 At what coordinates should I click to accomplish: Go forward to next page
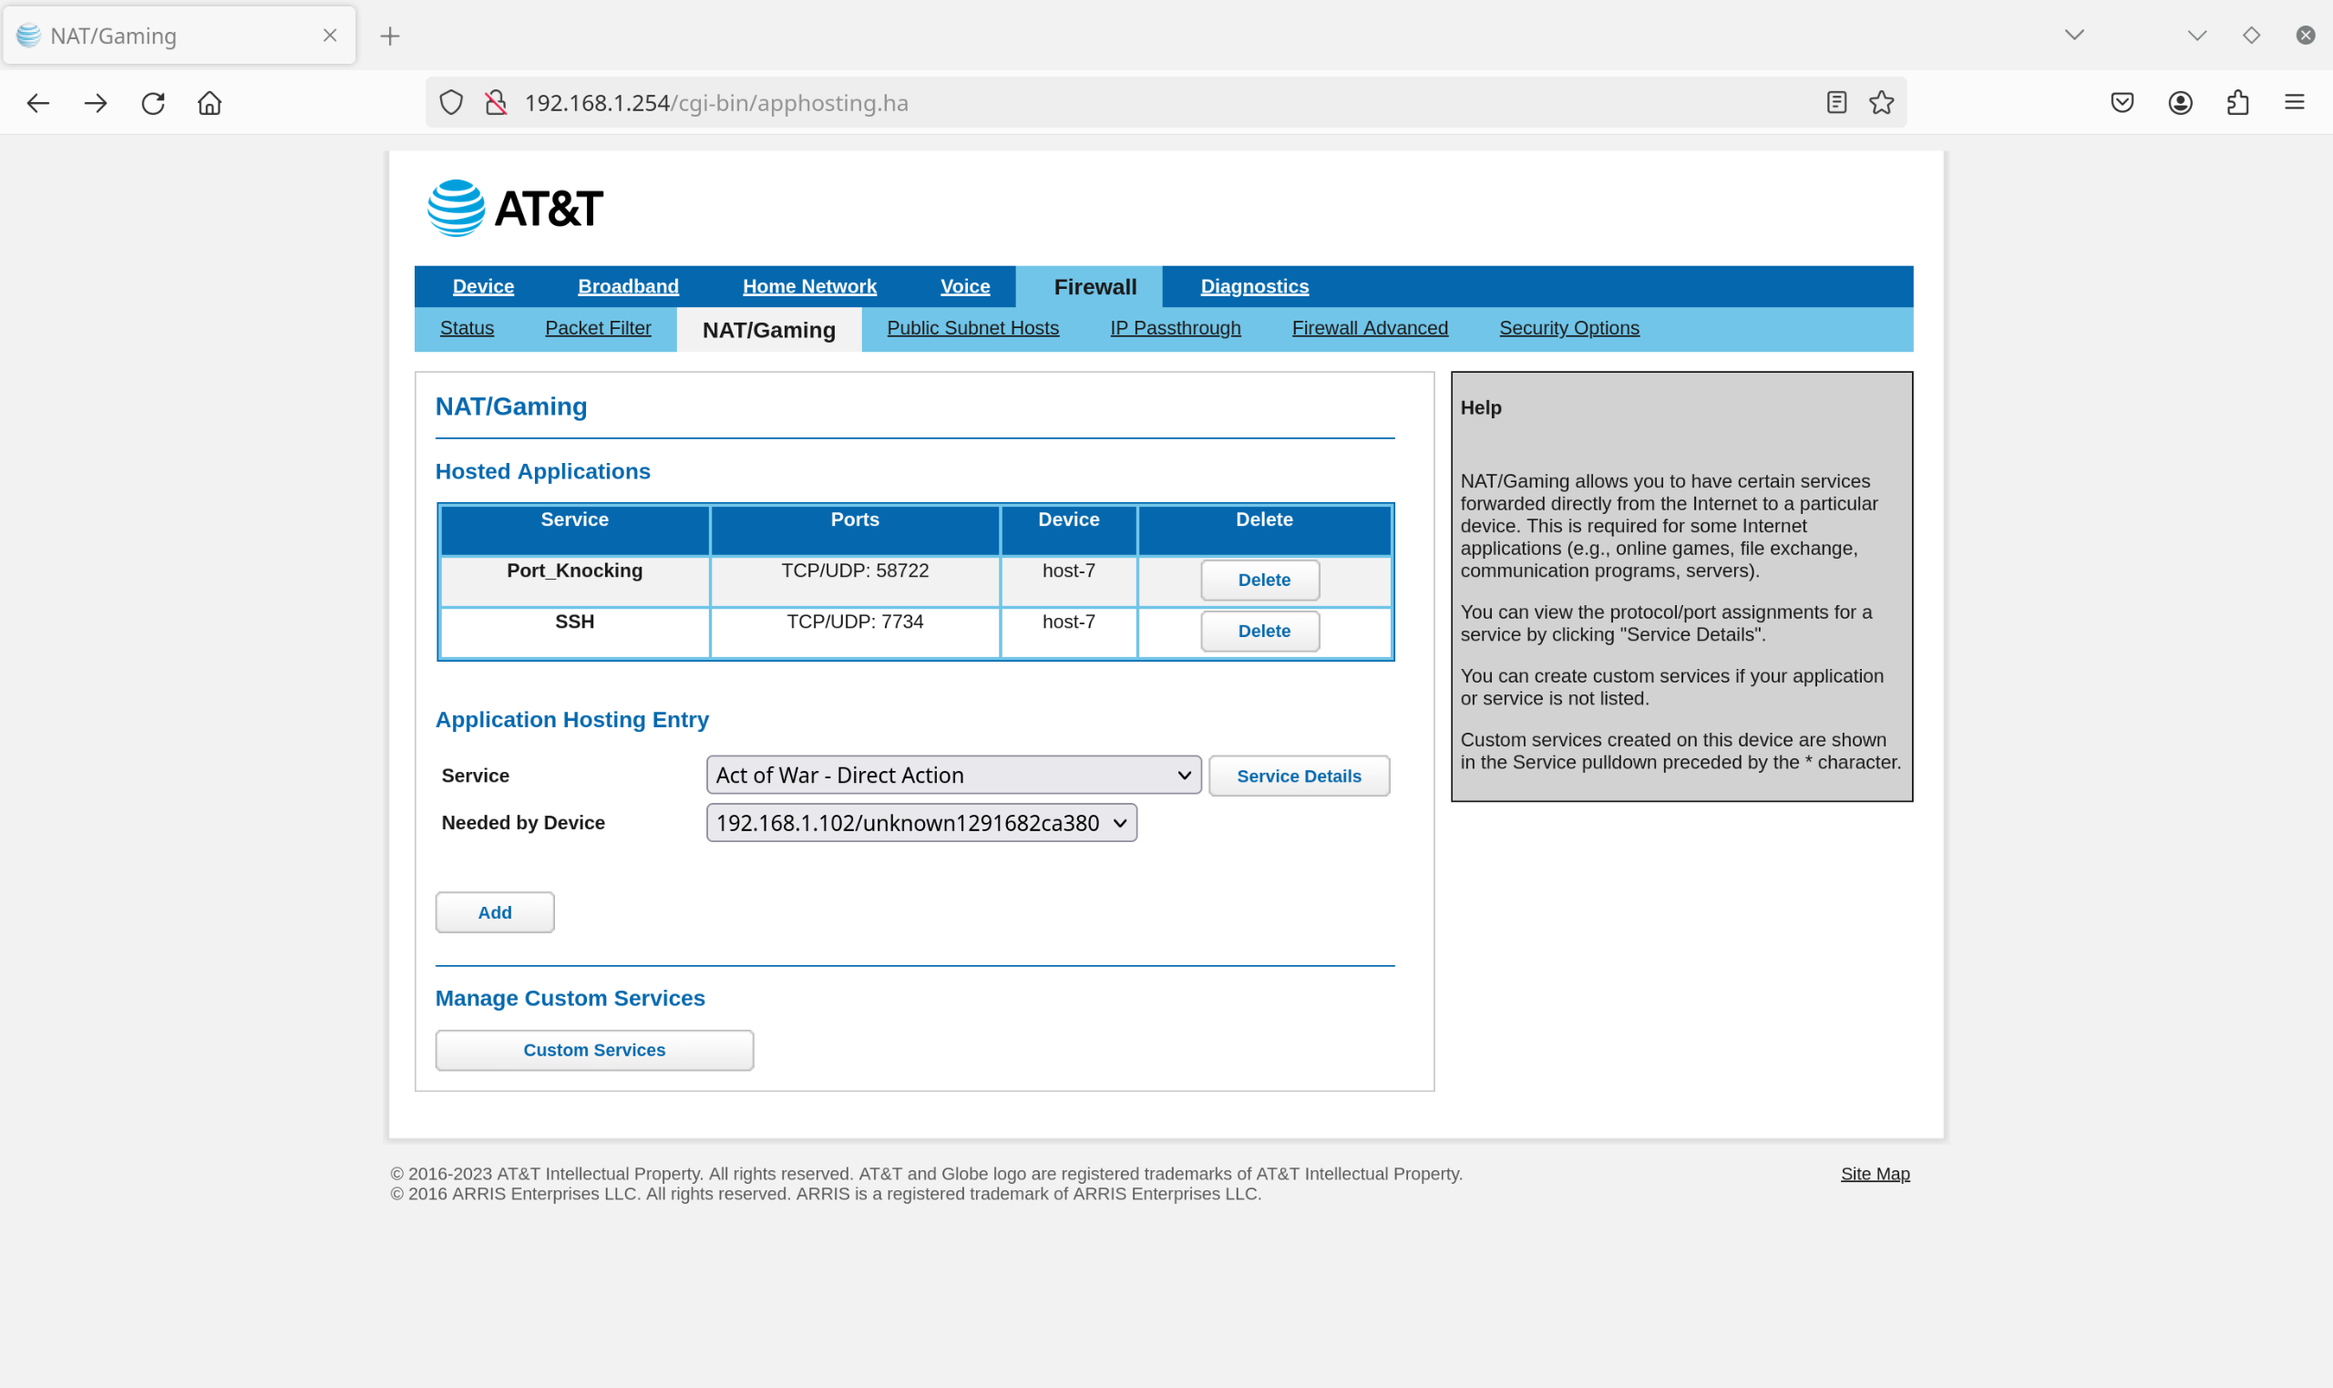click(96, 103)
